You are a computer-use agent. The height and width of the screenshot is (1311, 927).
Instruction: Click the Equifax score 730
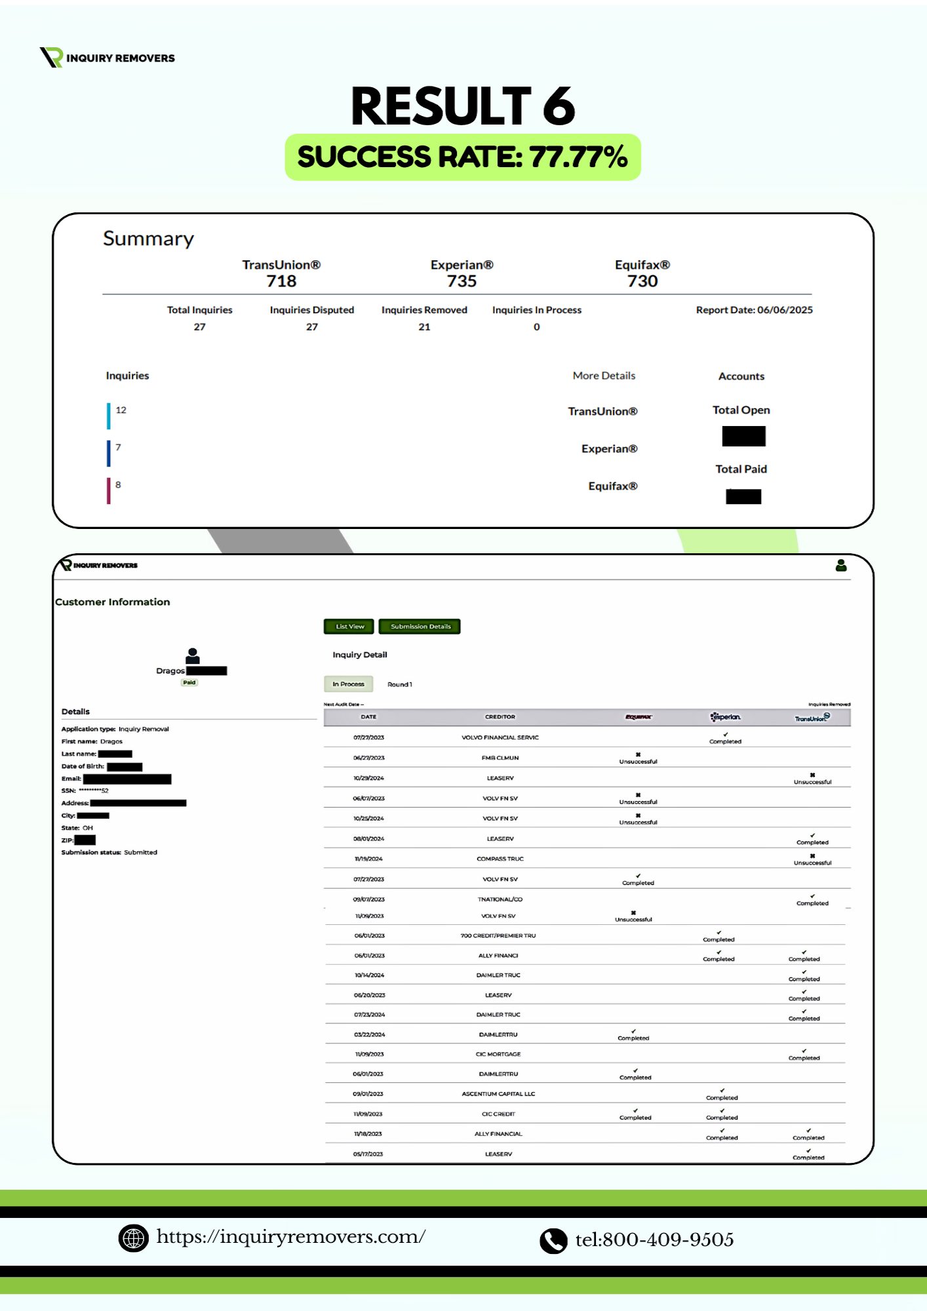(x=642, y=281)
